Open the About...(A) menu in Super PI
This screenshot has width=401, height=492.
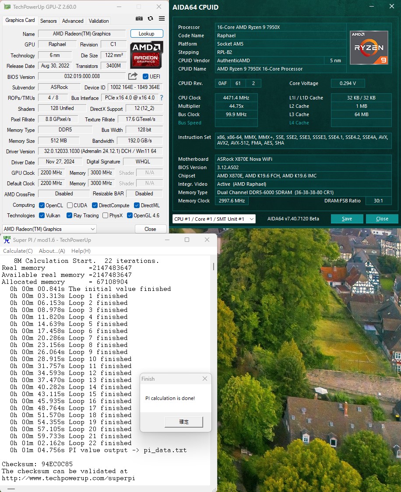[52, 251]
